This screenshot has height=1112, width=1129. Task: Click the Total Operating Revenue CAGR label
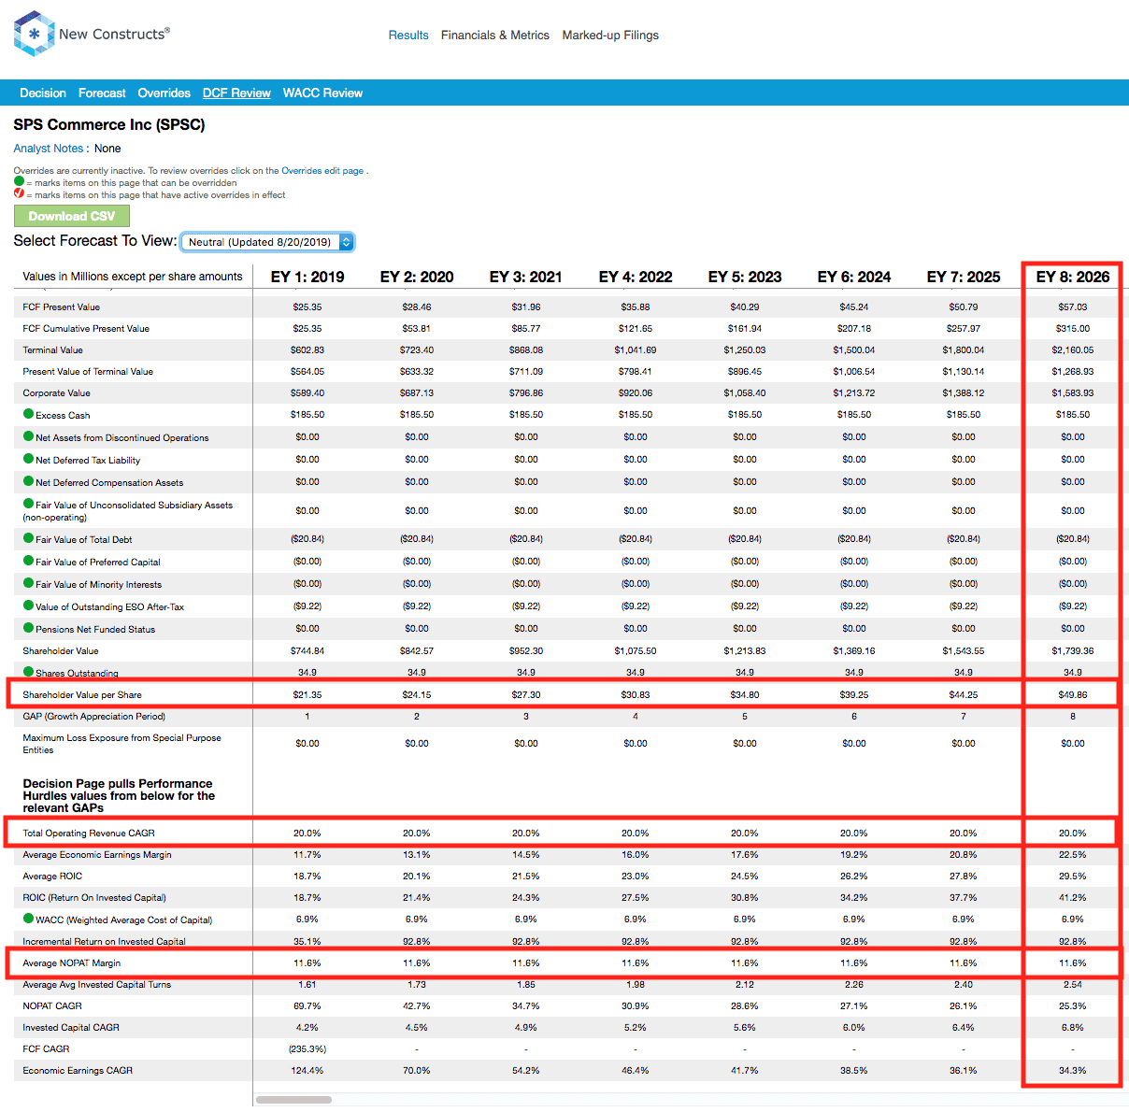coord(89,833)
